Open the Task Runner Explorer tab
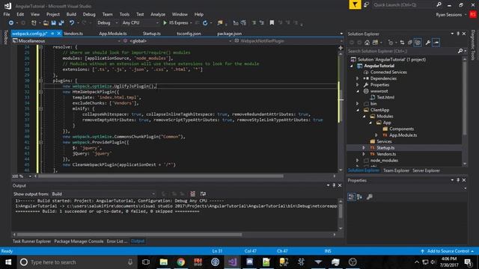Image resolution: width=479 pixels, height=269 pixels. click(31, 241)
